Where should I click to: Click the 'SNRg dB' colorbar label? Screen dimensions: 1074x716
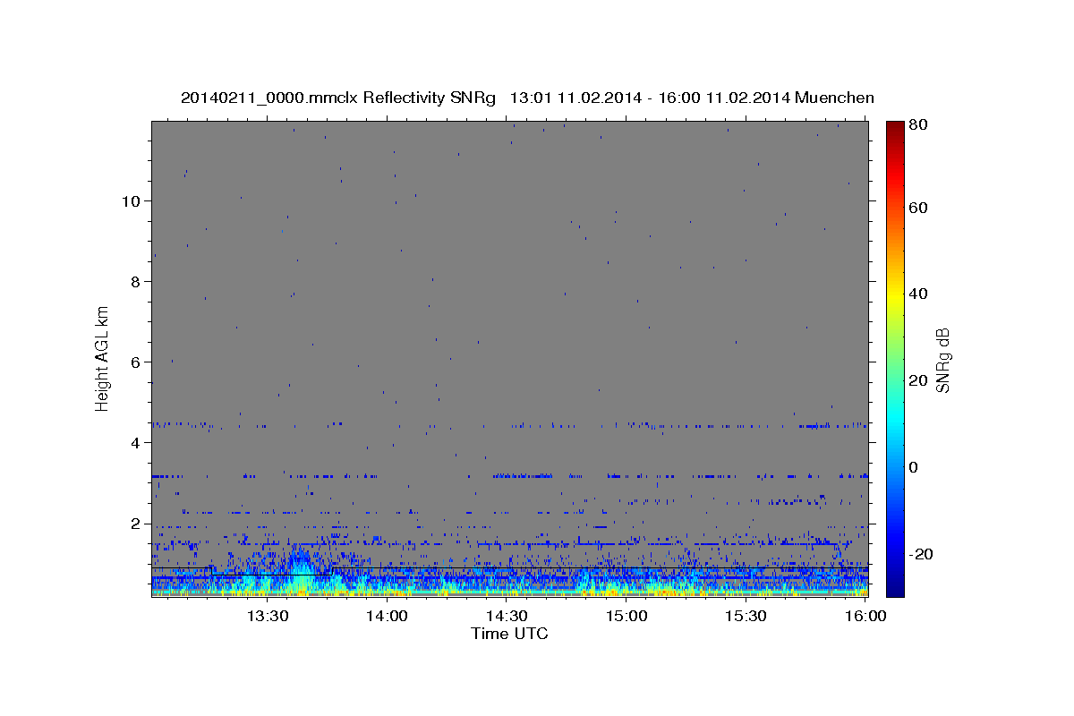click(x=942, y=360)
